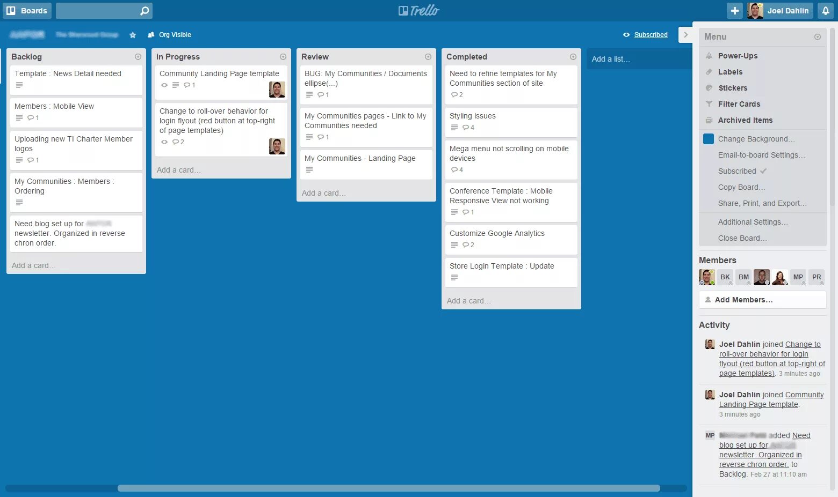Open Joel Dahlin profile menu
The image size is (838, 497).
(x=780, y=11)
